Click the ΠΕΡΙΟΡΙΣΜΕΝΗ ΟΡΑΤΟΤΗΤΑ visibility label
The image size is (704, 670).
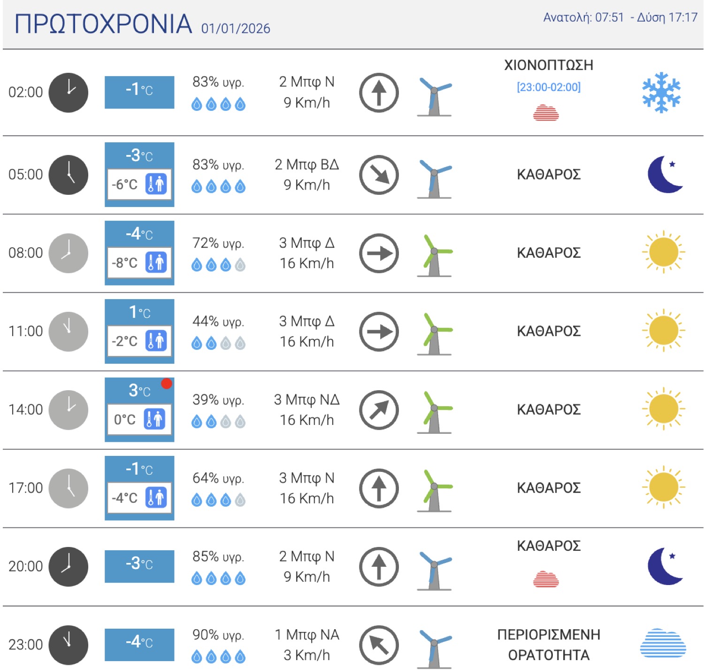click(x=548, y=645)
